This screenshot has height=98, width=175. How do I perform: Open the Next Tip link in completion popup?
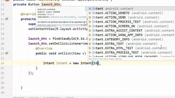(118, 59)
